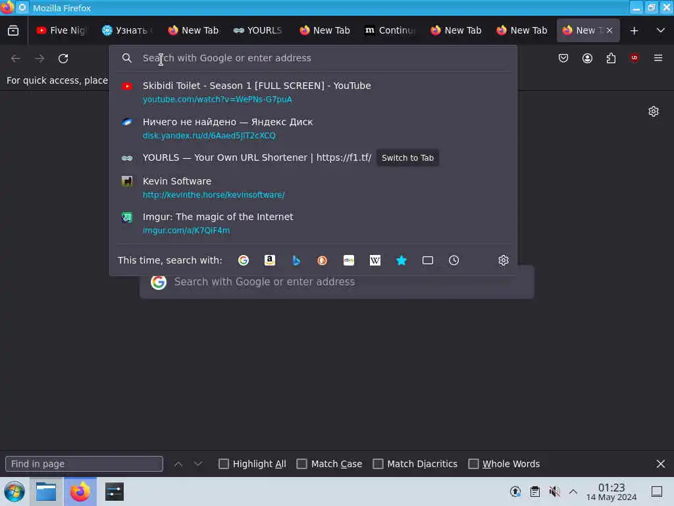Search this time with Amazon icon
Screen dimensions: 674x506
(x=269, y=260)
